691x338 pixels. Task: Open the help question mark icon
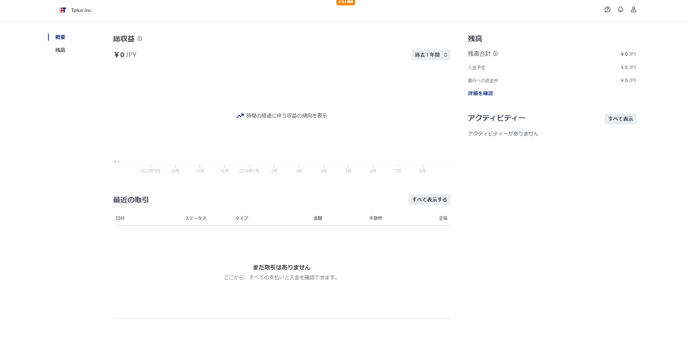point(607,10)
